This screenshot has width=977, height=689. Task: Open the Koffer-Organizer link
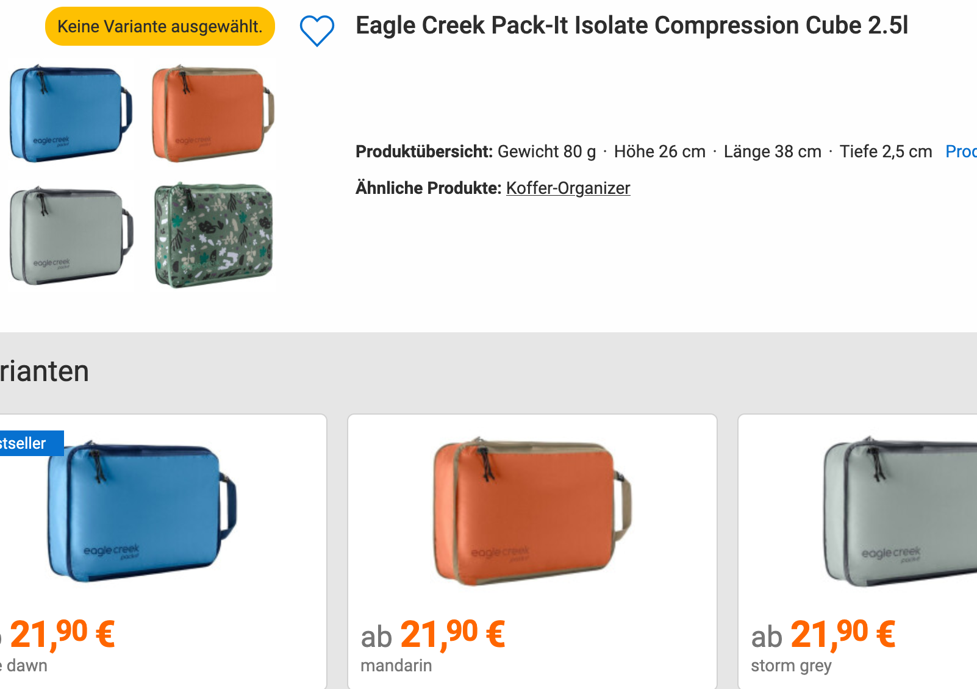pos(568,188)
